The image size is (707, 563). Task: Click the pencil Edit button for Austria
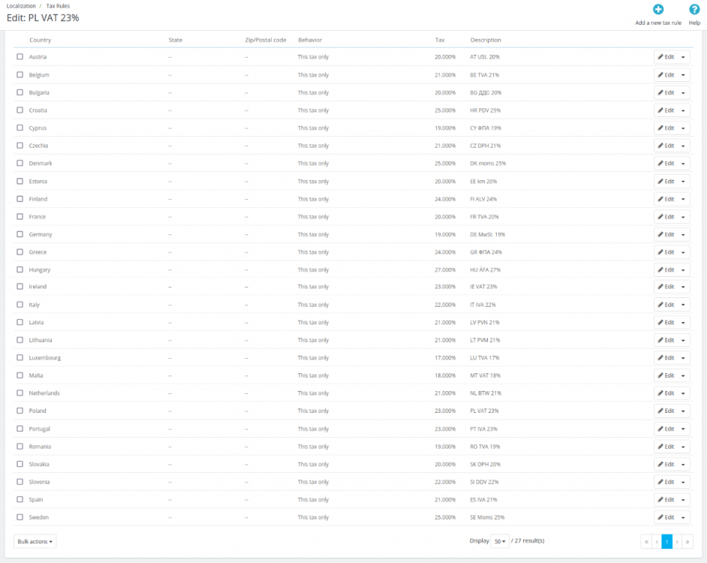click(x=665, y=57)
